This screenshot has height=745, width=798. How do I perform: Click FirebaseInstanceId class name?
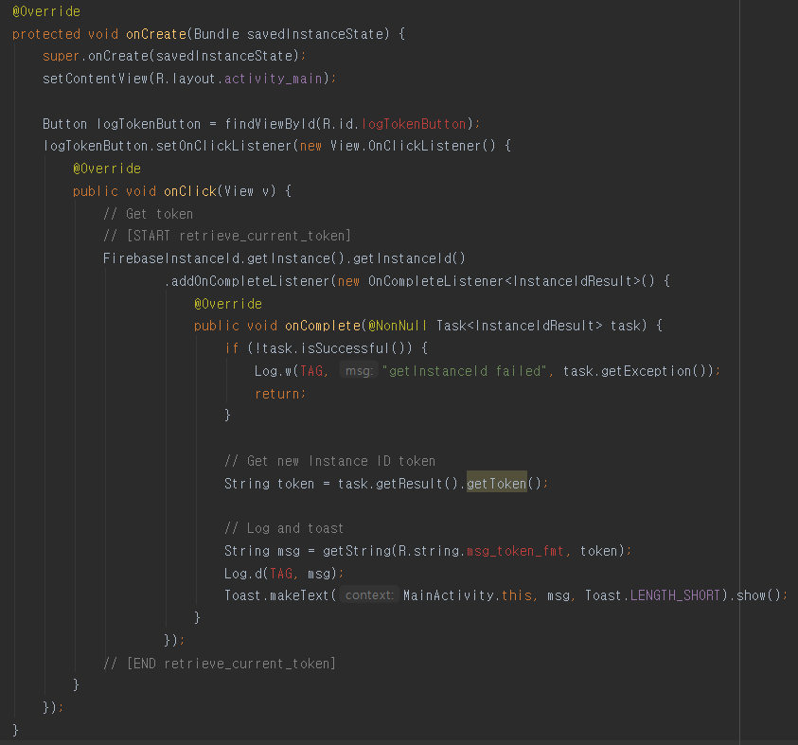pyautogui.click(x=171, y=258)
